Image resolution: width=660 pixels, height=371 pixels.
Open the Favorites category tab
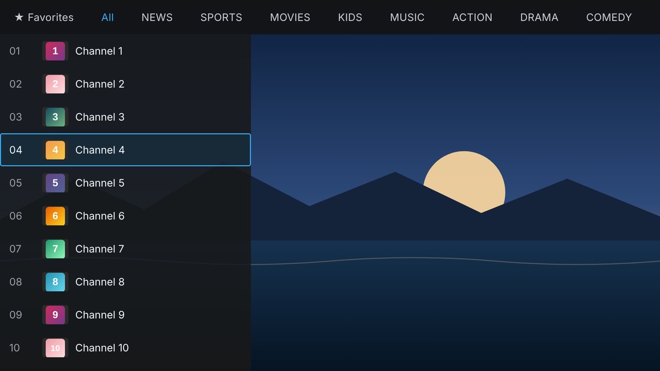(44, 18)
